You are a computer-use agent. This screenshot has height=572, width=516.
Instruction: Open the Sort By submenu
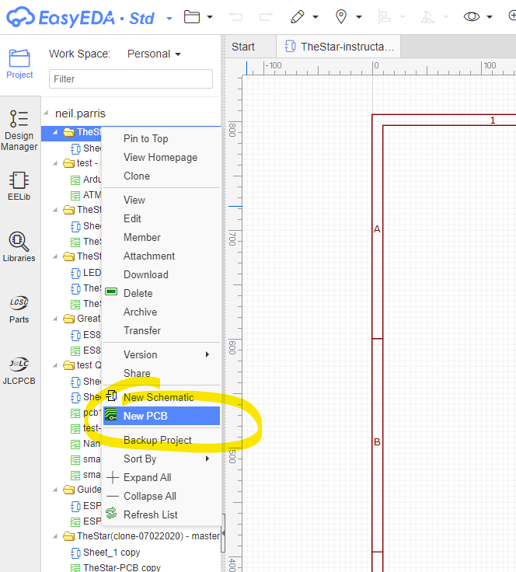pyautogui.click(x=162, y=459)
